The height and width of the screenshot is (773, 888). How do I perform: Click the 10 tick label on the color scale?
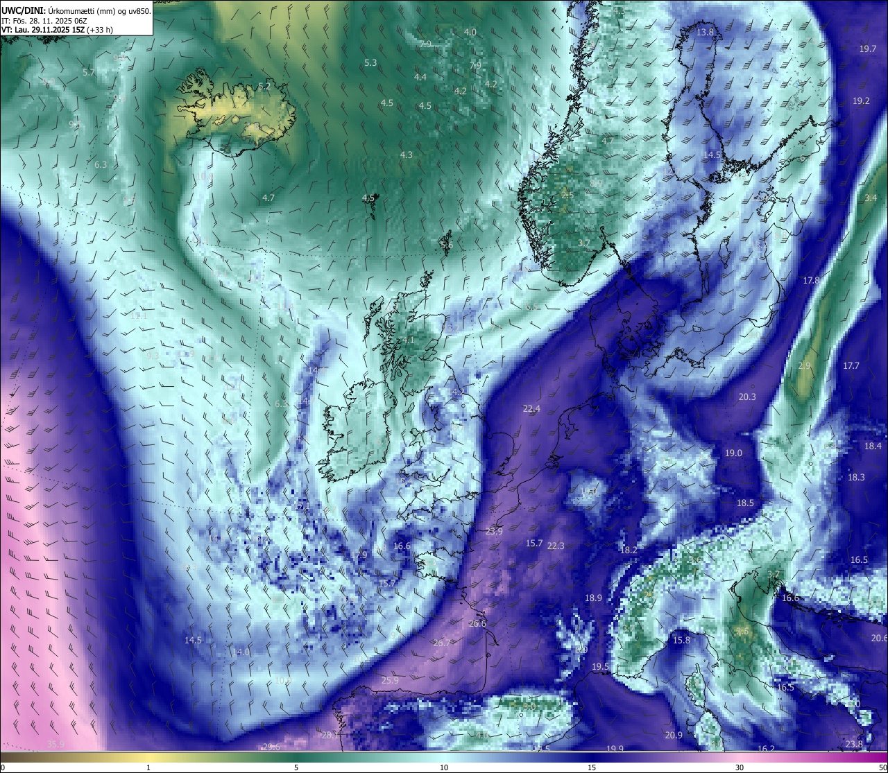pos(444,767)
